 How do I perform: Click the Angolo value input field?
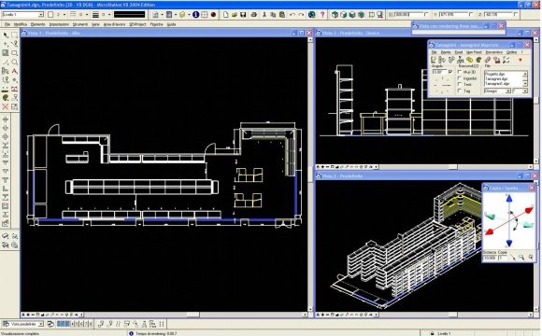(x=439, y=72)
